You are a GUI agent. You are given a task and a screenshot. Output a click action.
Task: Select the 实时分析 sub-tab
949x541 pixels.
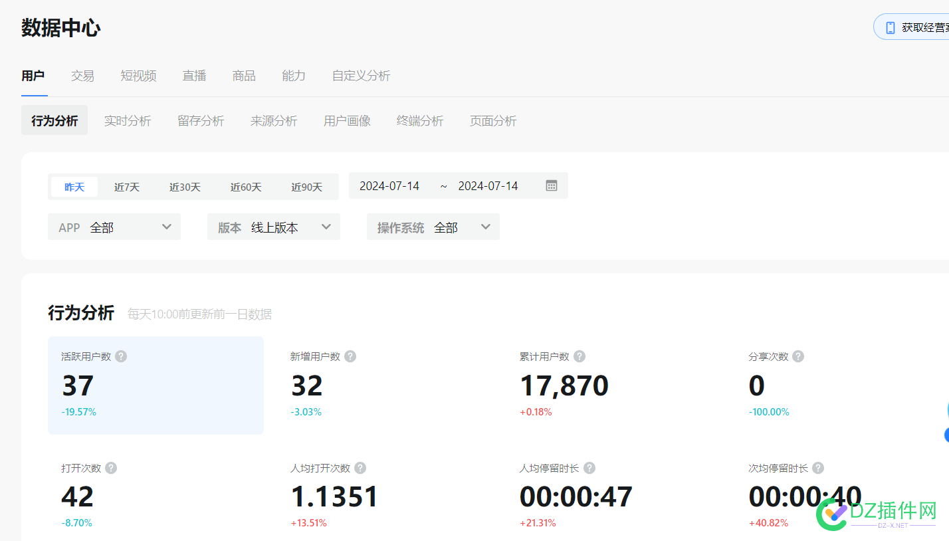coord(128,120)
